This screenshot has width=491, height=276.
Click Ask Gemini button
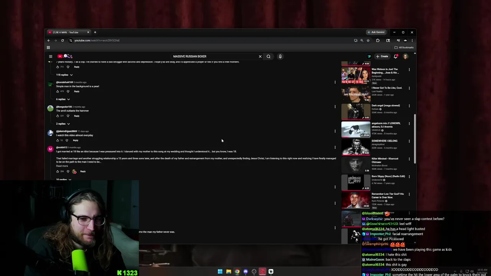click(376, 32)
